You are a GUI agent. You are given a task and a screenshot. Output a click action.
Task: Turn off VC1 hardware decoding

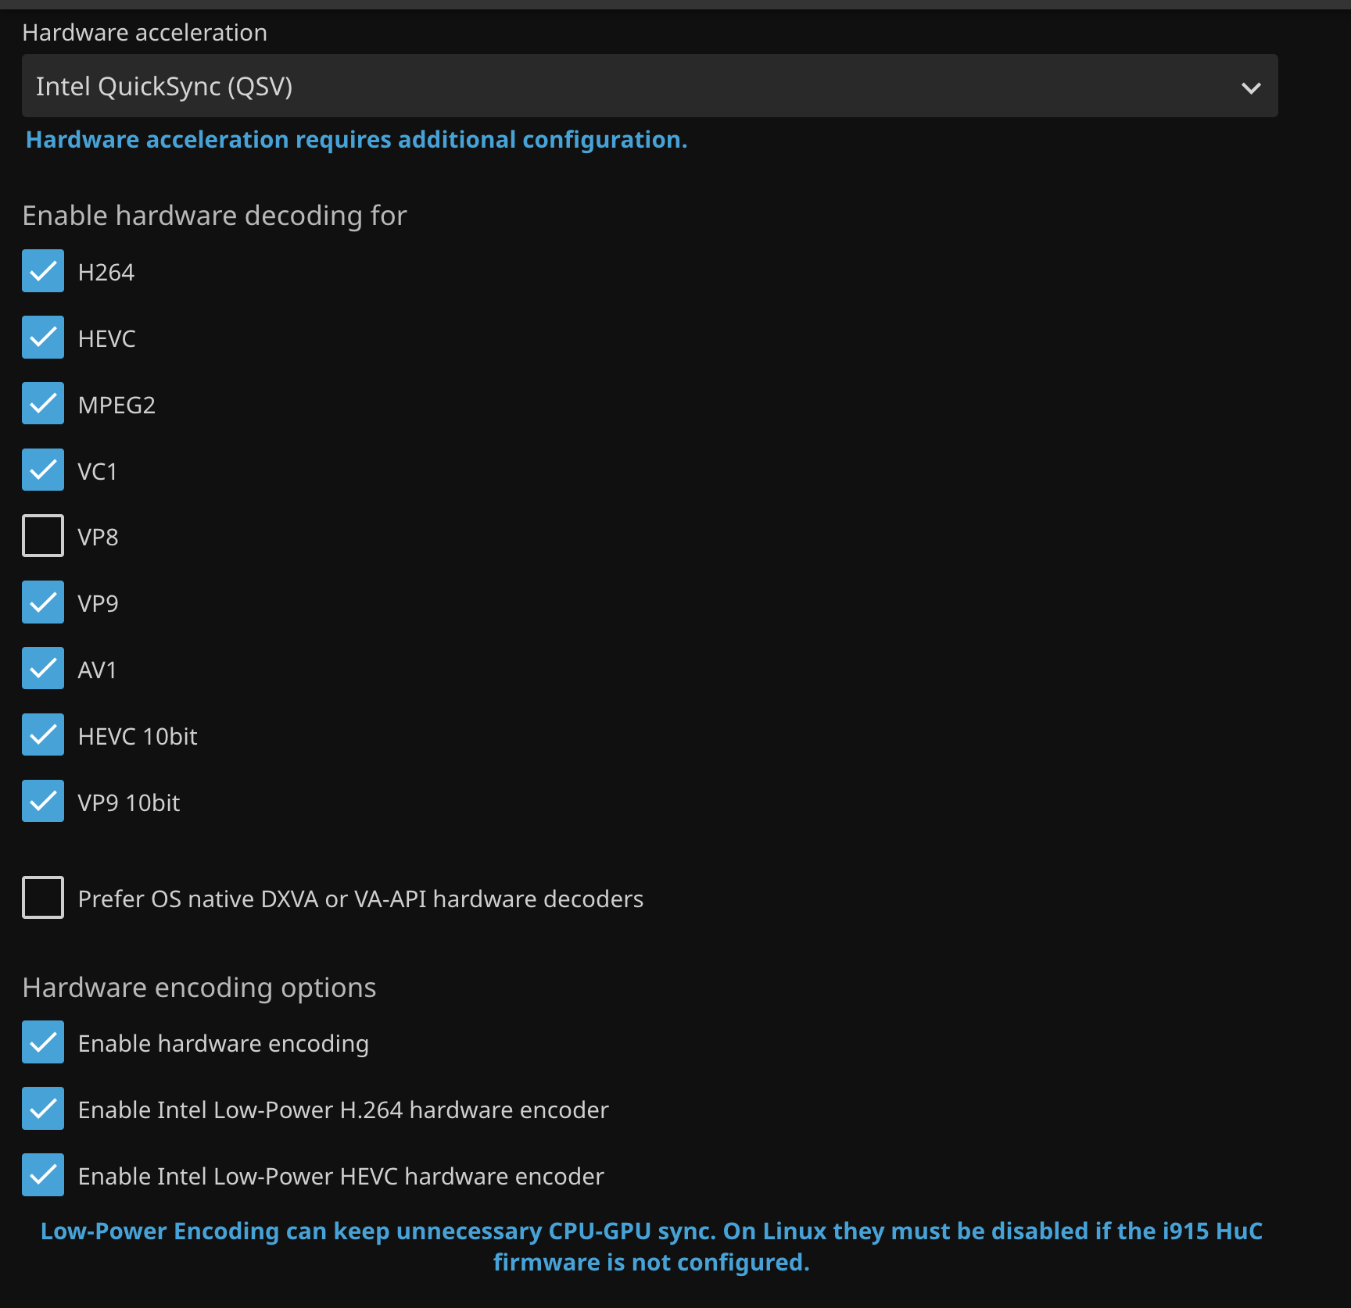click(x=43, y=470)
